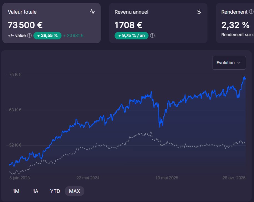The width and height of the screenshot is (254, 202).
Task: Select the Valeur totale card title
Action: pos(22,12)
